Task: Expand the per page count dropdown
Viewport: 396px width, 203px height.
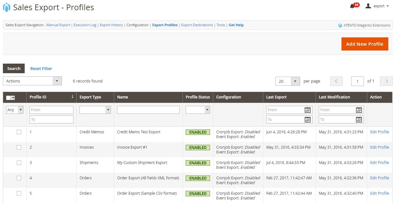Action: (287, 81)
